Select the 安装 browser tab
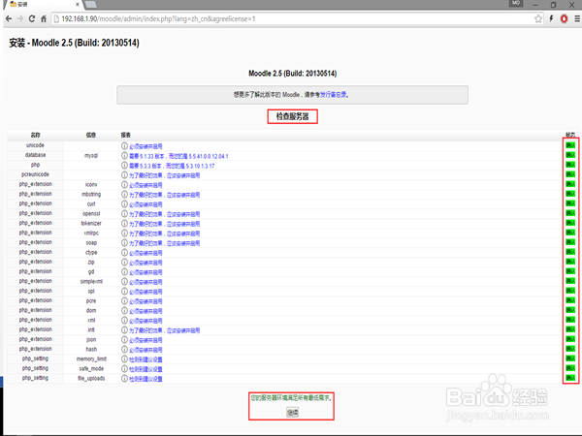 [43, 5]
